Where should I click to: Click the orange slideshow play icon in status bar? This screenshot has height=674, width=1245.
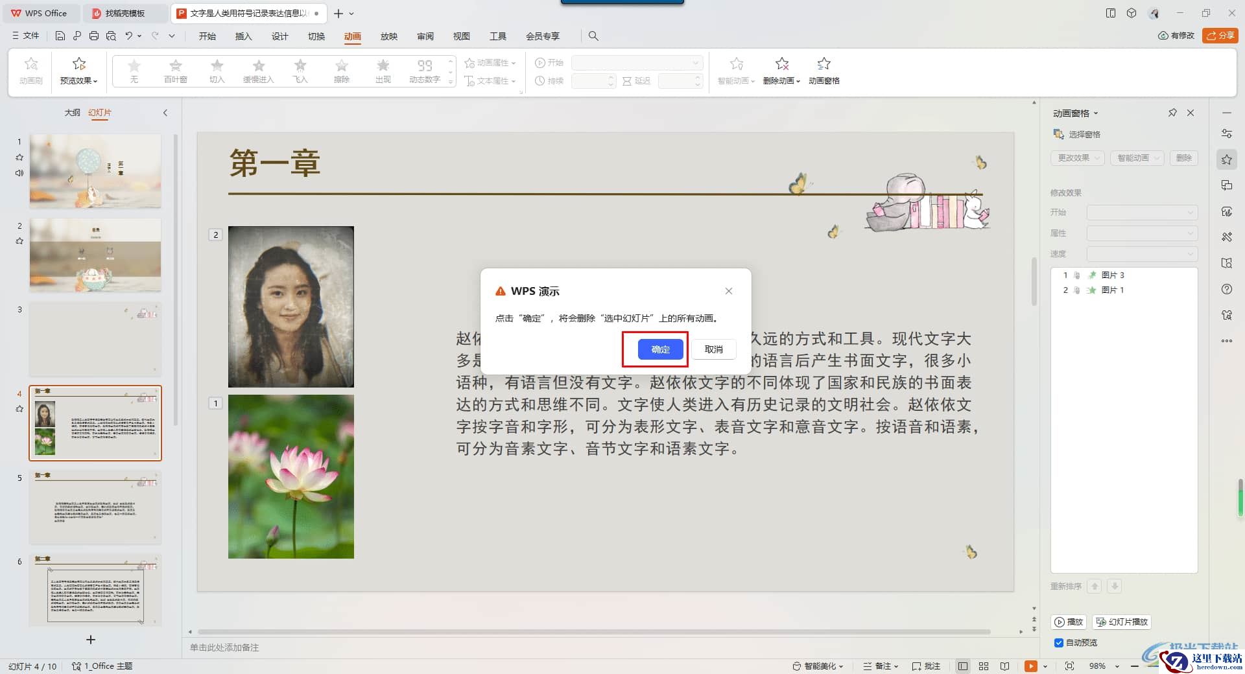1030,666
